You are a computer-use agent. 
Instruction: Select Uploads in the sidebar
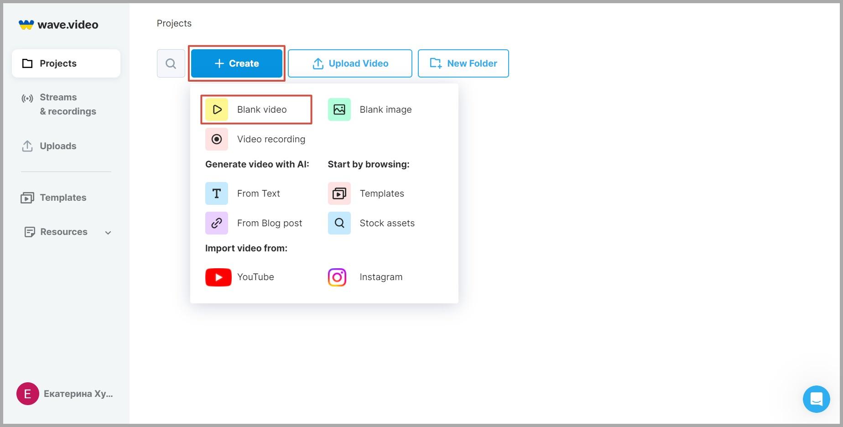click(57, 146)
